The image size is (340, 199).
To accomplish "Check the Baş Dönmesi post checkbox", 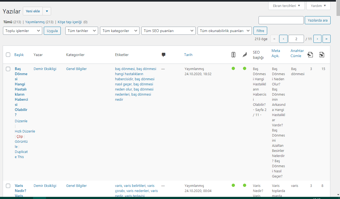I will click(8, 69).
